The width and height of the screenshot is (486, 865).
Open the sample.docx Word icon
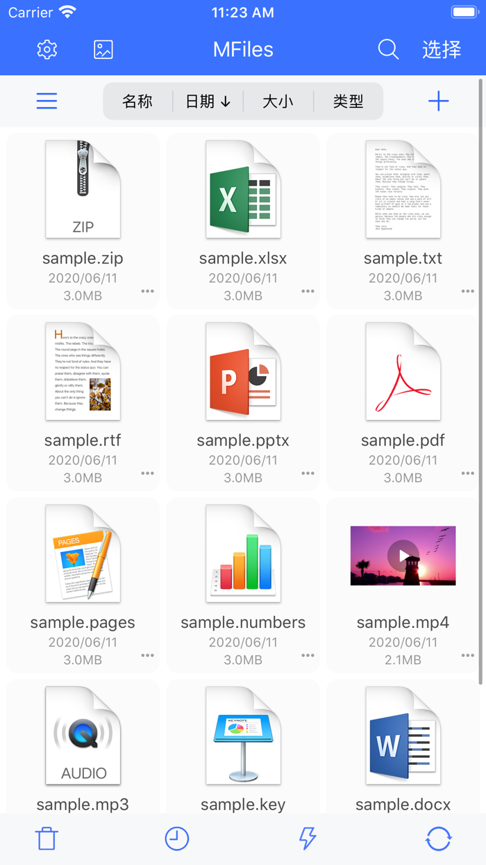click(403, 736)
